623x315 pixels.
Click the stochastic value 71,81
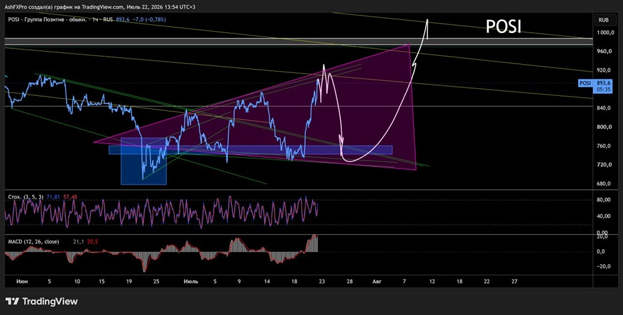click(52, 197)
